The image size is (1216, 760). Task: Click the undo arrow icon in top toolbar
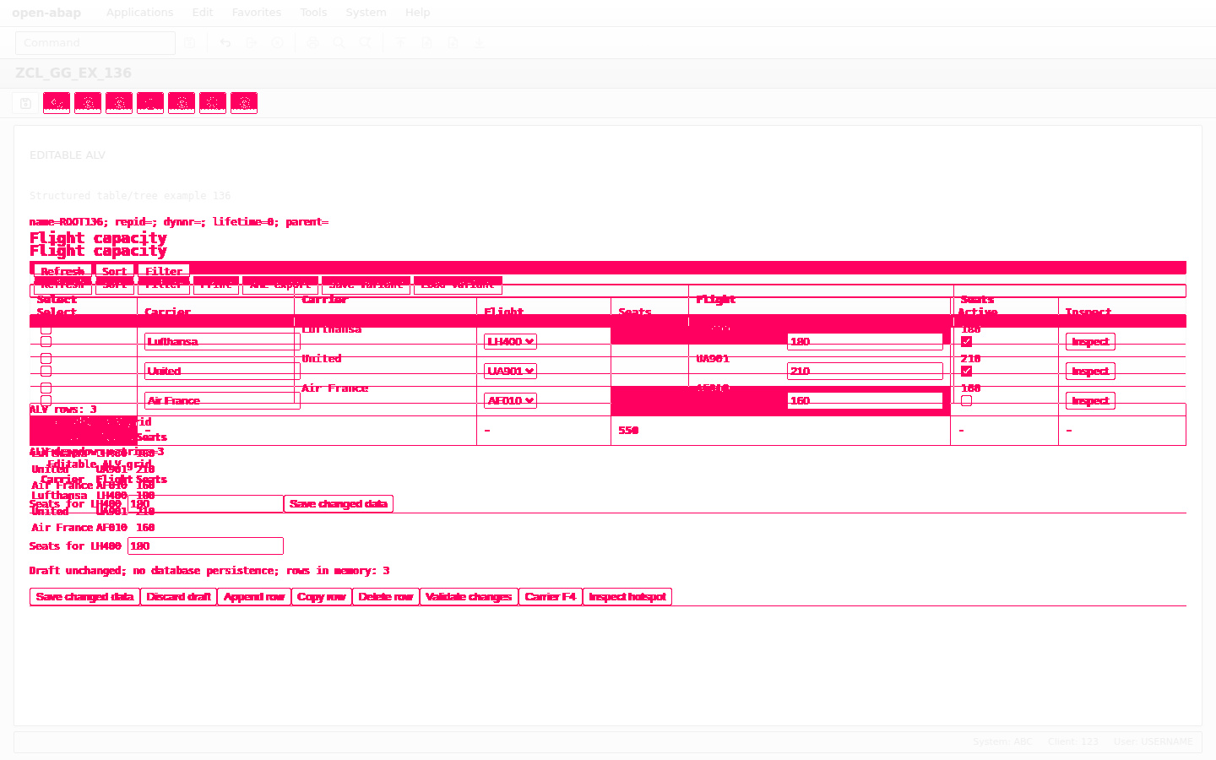(225, 43)
